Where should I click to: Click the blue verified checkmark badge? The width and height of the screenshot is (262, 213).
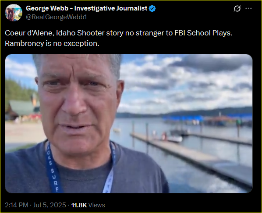point(152,8)
